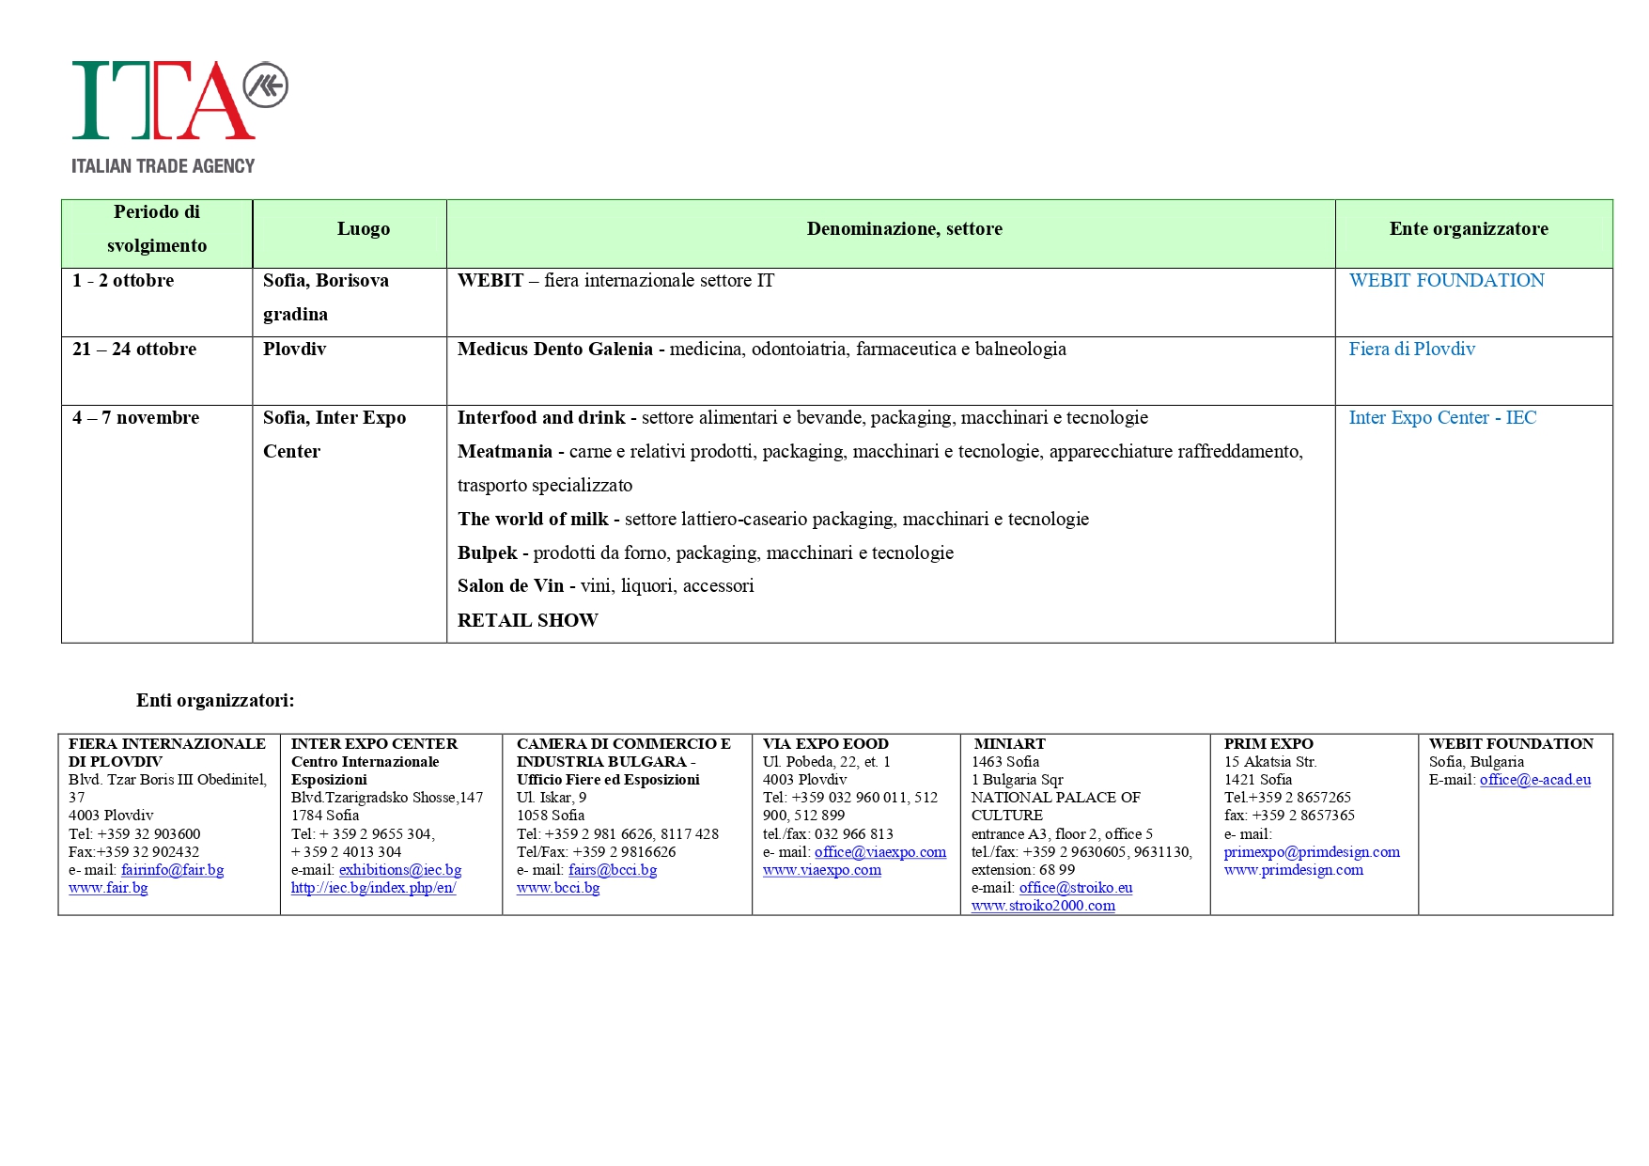Click 'FIERA INTERNAZIONALE DI PLOVDIV' heading
This screenshot has width=1649, height=1166.
(x=167, y=753)
